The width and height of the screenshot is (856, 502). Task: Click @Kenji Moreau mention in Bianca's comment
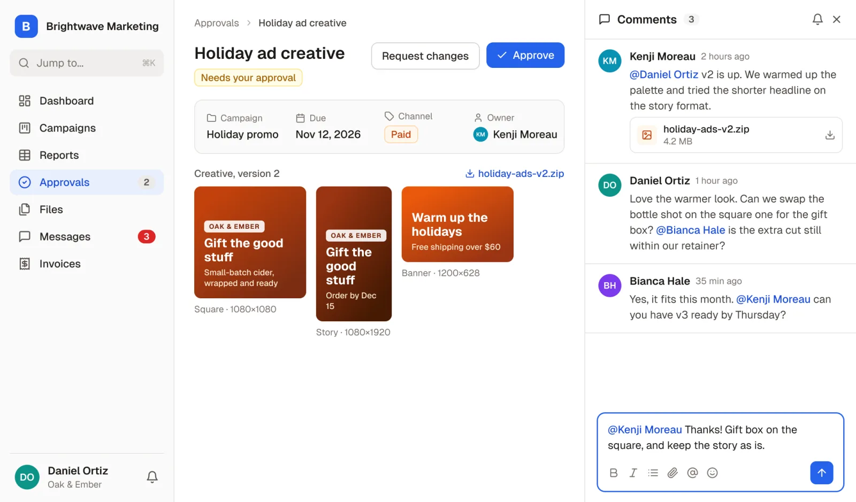click(773, 299)
